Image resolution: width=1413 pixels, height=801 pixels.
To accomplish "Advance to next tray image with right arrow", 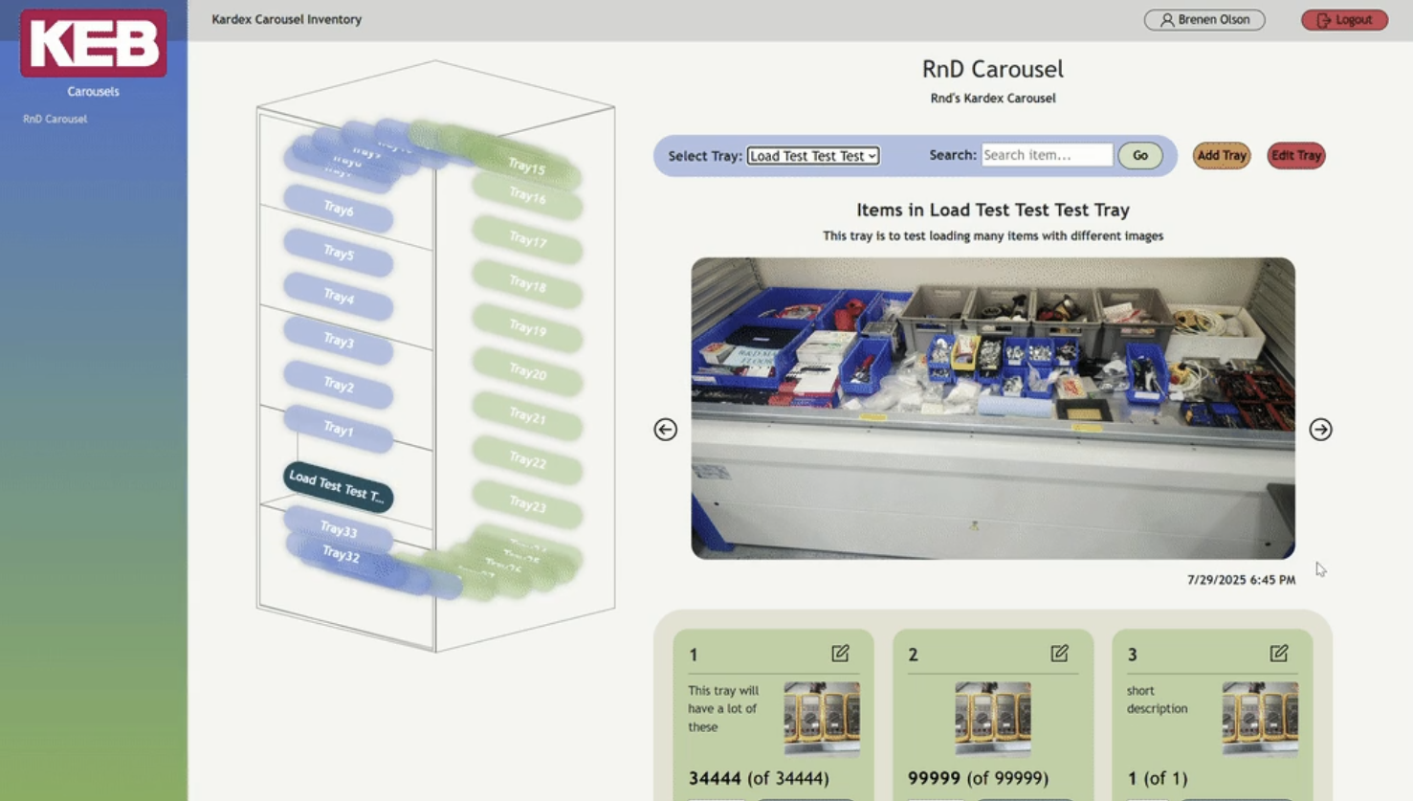I will (1320, 430).
